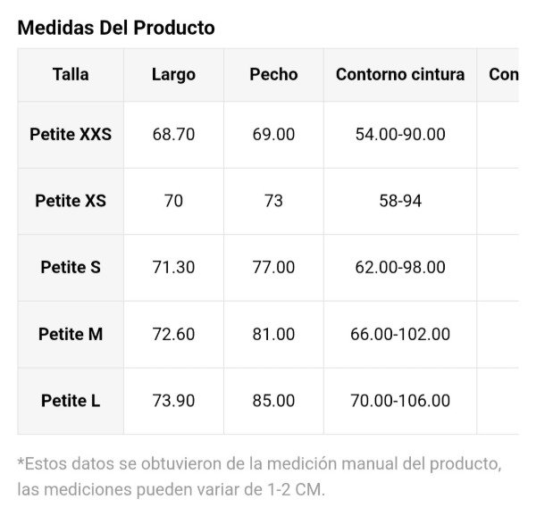Click the 54.00-90.00 waist value
The width and height of the screenshot is (536, 516).
[x=400, y=134]
